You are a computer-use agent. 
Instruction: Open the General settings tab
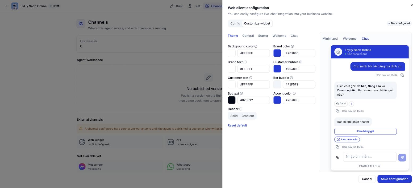[248, 36]
